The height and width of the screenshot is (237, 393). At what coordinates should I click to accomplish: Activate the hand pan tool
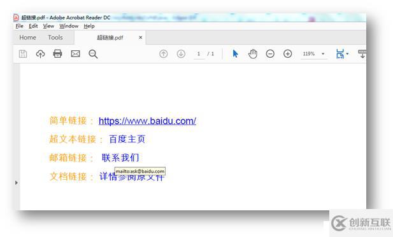tap(253, 54)
